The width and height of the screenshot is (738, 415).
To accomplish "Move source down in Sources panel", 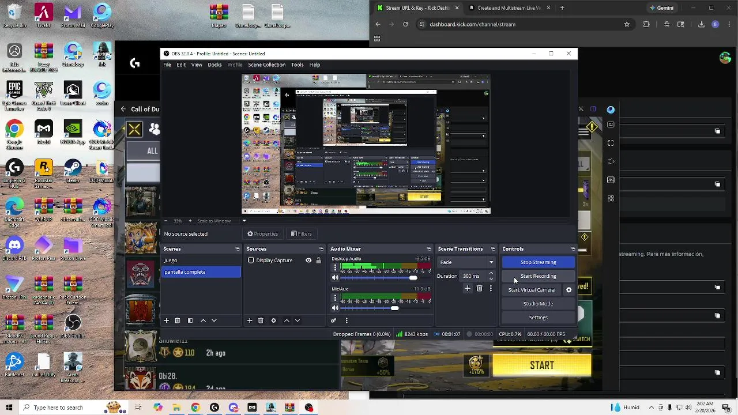I will (x=298, y=320).
